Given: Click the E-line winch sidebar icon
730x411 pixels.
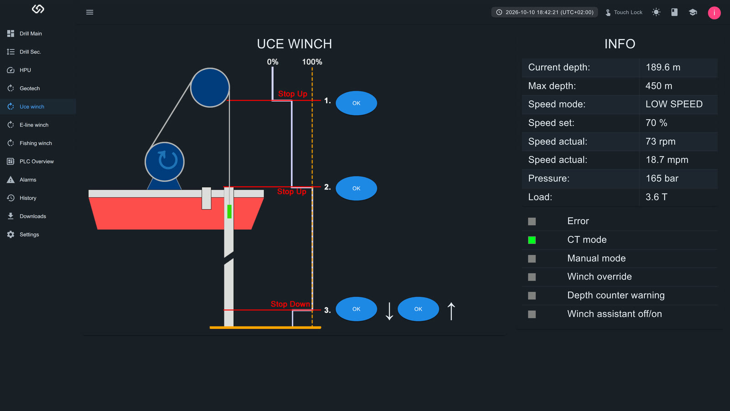Looking at the screenshot, I should [10, 125].
